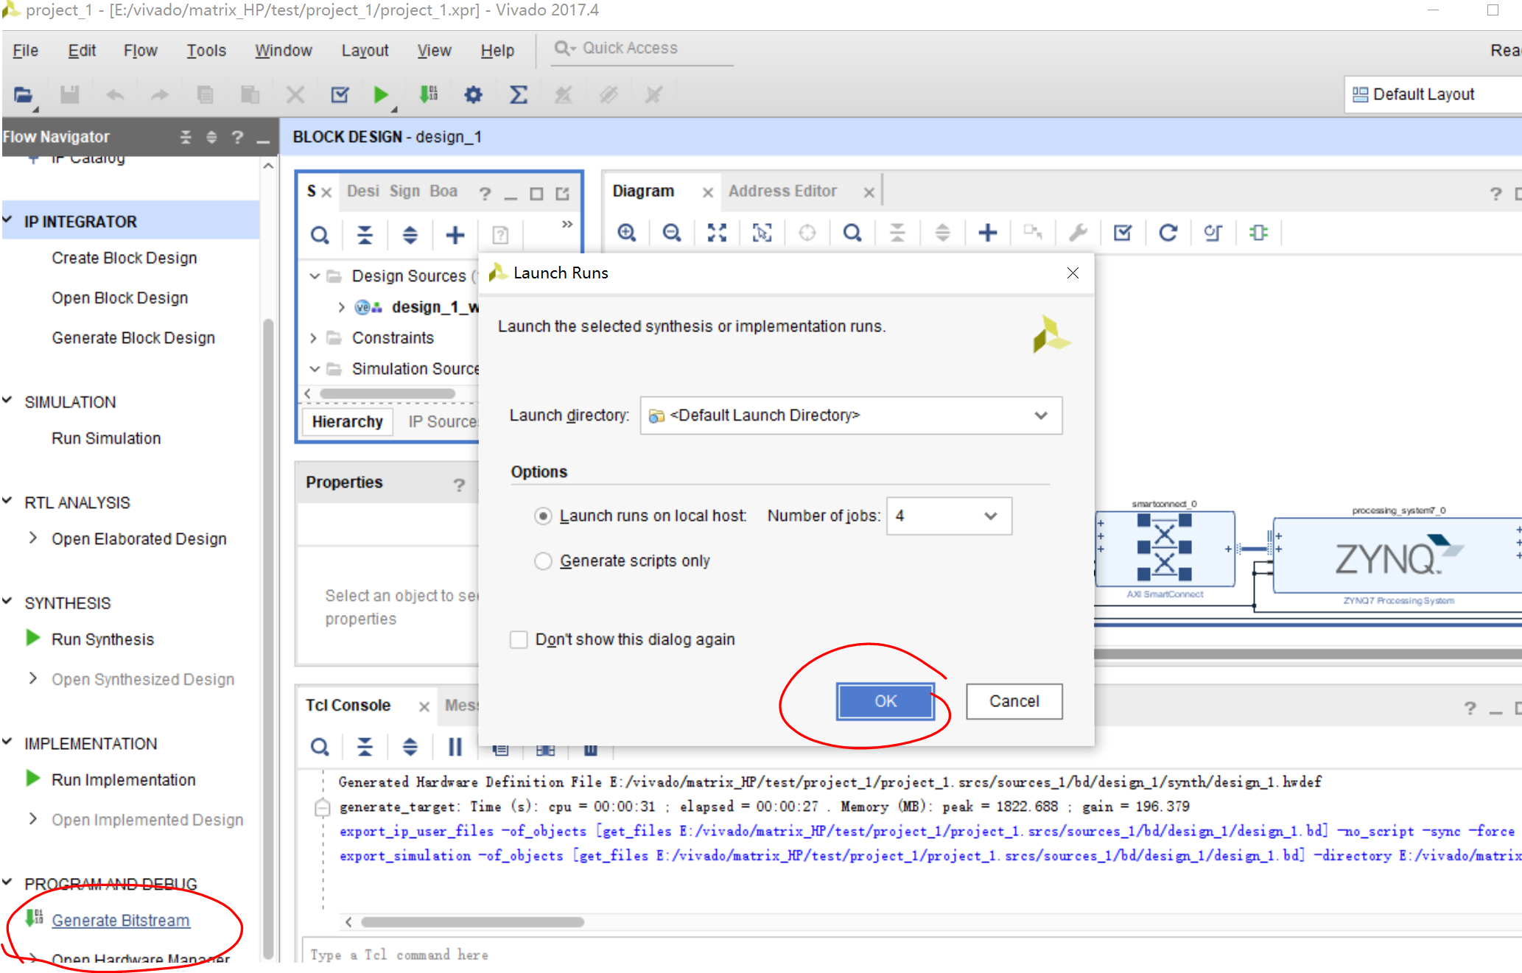Select Launch runs on local host option

point(543,516)
